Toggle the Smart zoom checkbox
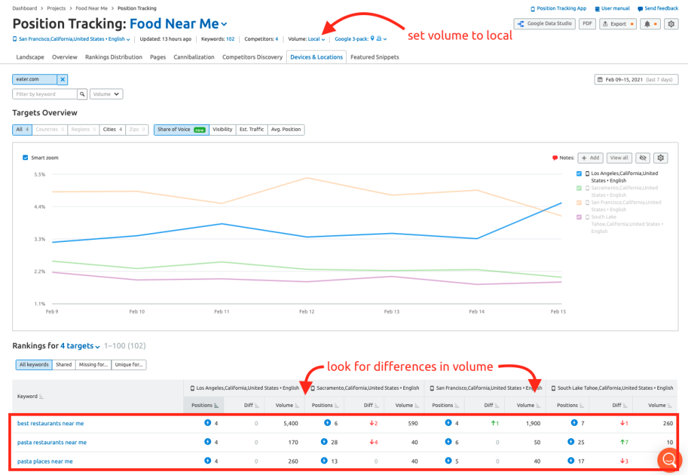The width and height of the screenshot is (688, 475). [25, 157]
